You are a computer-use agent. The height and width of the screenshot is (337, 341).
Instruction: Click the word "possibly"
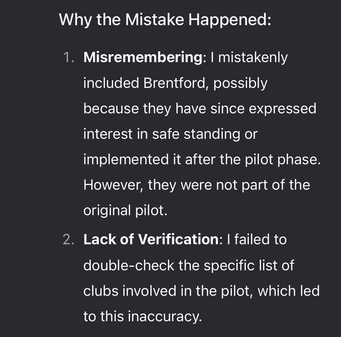[x=240, y=83]
